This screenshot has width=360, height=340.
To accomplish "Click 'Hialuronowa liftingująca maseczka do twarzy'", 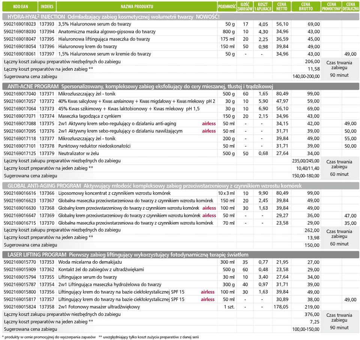I will pyautogui.click(x=104, y=39).
